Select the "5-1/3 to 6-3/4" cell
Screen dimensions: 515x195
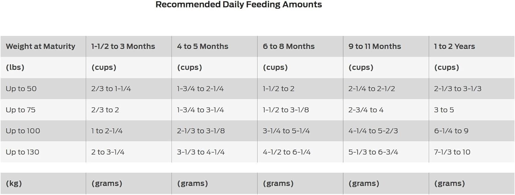(373, 152)
